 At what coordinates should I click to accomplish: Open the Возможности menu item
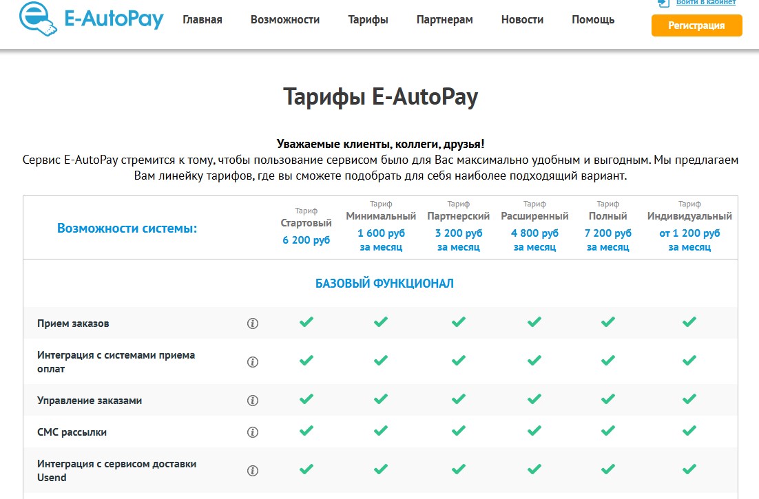pyautogui.click(x=285, y=19)
